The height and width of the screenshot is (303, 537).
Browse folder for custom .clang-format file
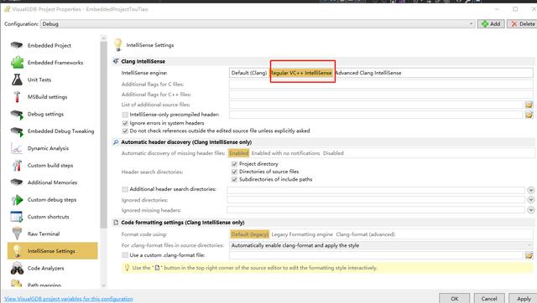(529, 254)
